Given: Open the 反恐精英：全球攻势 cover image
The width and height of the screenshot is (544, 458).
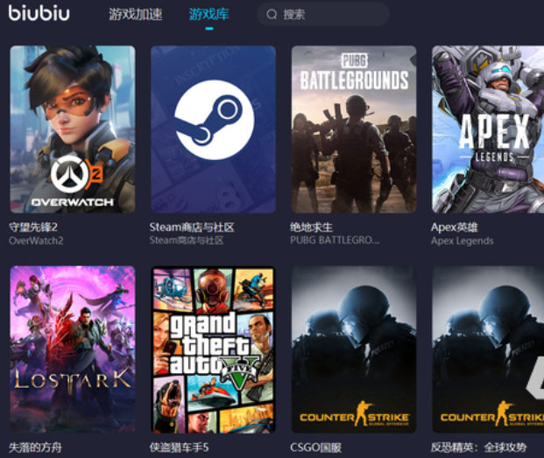Looking at the screenshot, I should [488, 349].
